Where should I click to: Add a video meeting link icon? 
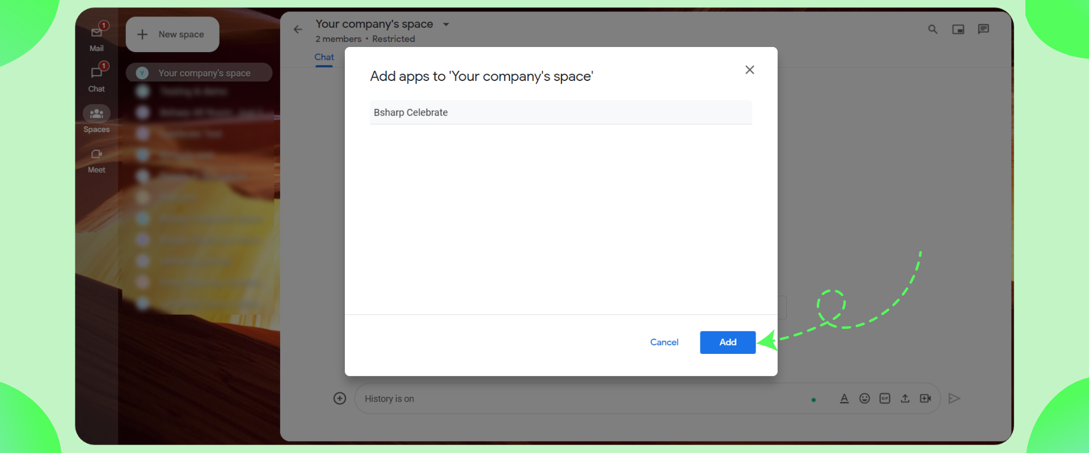pyautogui.click(x=926, y=399)
